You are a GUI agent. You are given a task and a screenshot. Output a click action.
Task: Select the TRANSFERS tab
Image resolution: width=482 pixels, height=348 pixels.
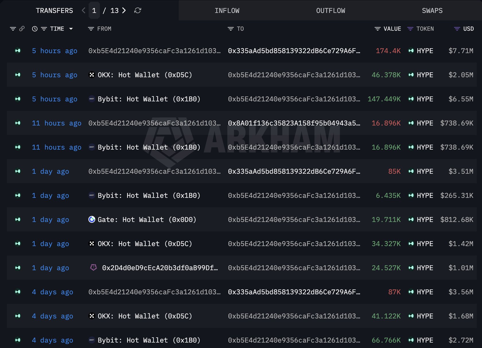pyautogui.click(x=55, y=11)
